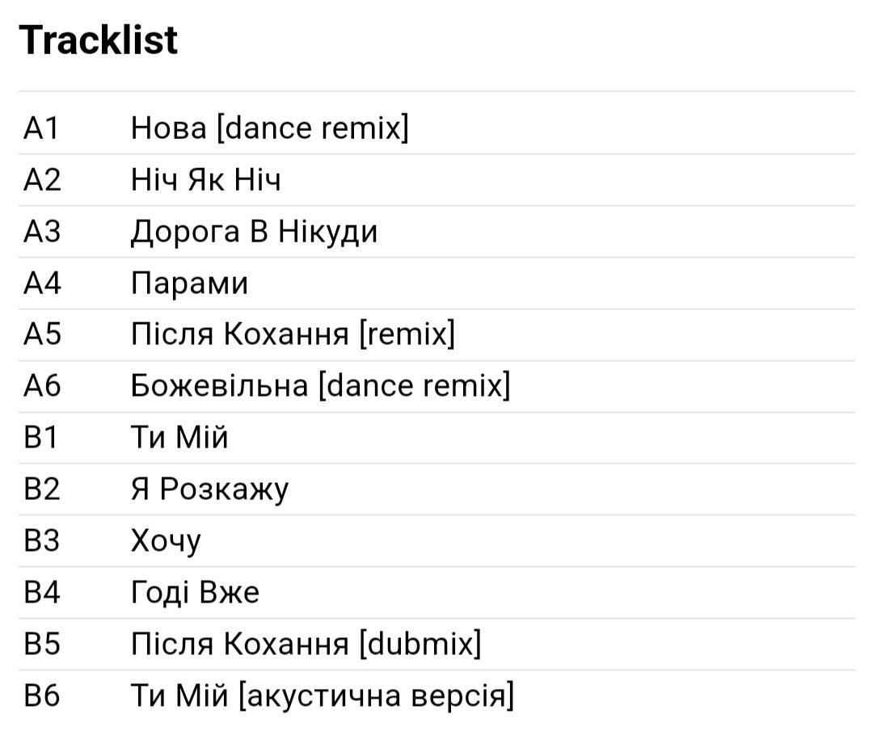
Task: Select the track Парами
Action: click(189, 284)
